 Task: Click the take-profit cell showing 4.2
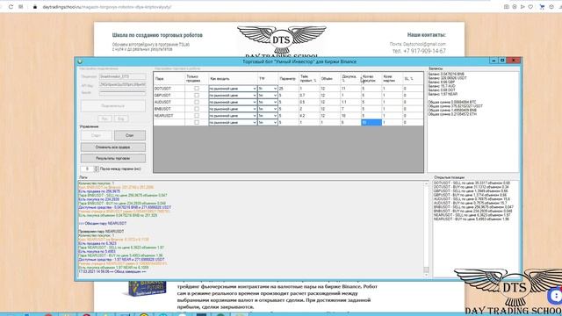click(x=309, y=116)
